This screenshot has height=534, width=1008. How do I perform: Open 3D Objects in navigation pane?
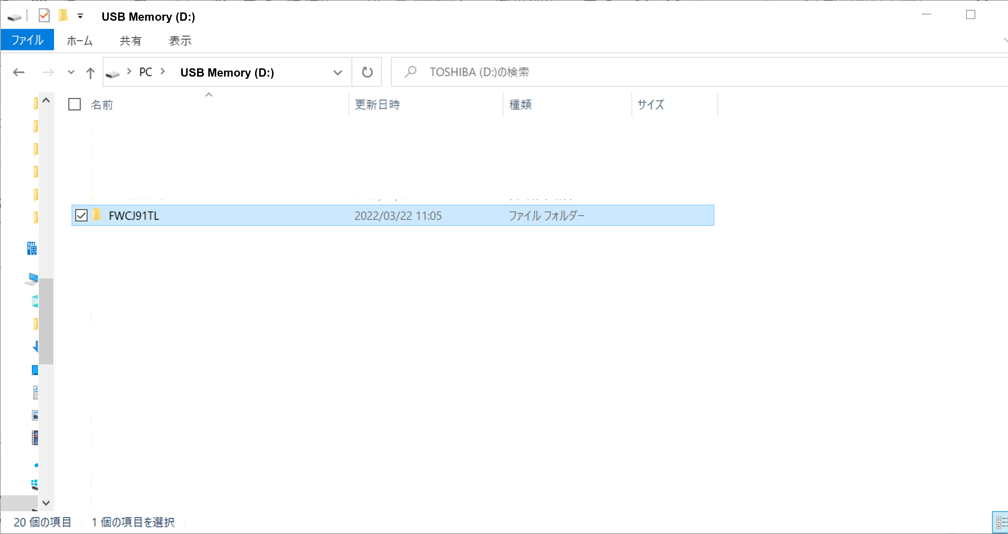35,301
